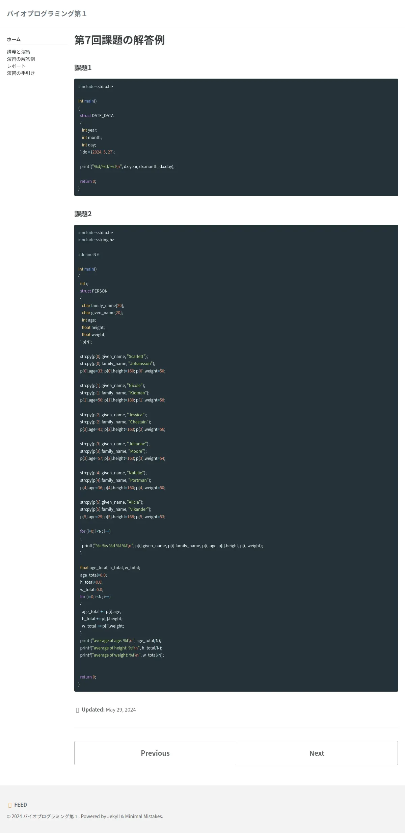Image resolution: width=405 pixels, height=833 pixels.
Task: Open the バイオプログラミング第１ site title
Action: coord(47,13)
